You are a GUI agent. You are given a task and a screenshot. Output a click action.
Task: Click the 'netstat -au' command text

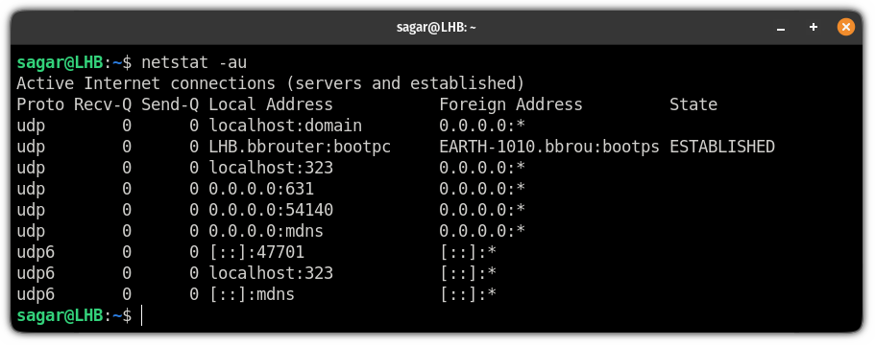(194, 62)
